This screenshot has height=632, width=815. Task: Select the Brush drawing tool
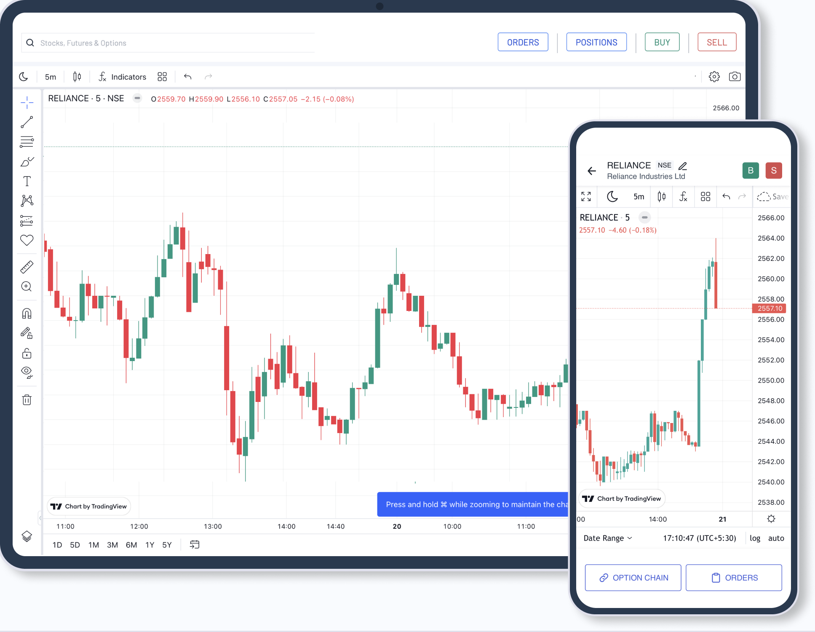point(27,161)
